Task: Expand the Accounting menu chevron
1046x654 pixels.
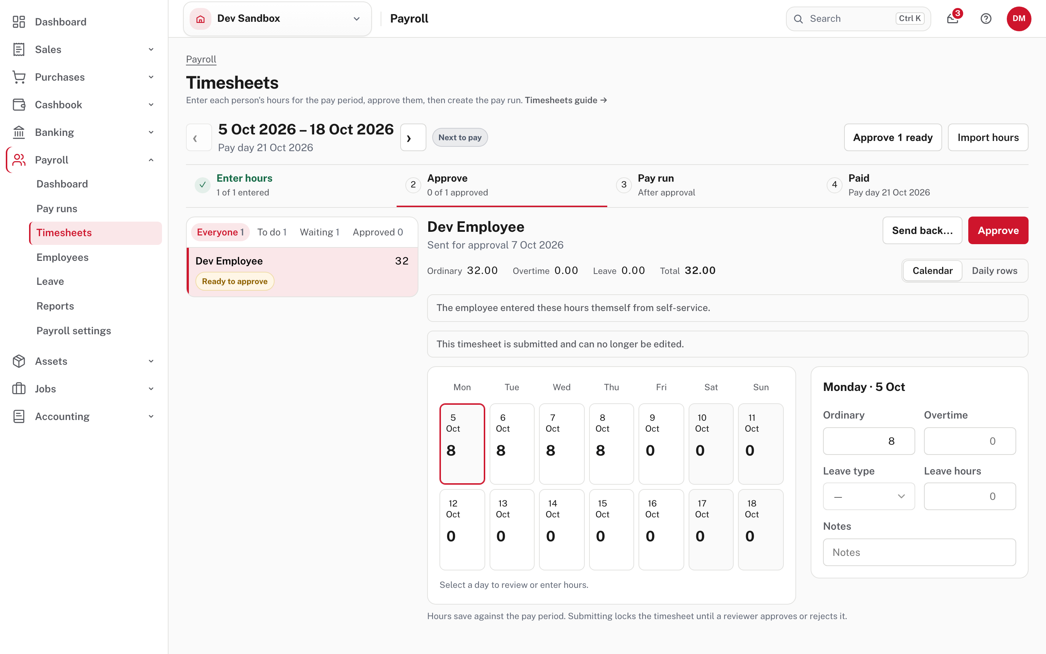Action: (x=151, y=416)
